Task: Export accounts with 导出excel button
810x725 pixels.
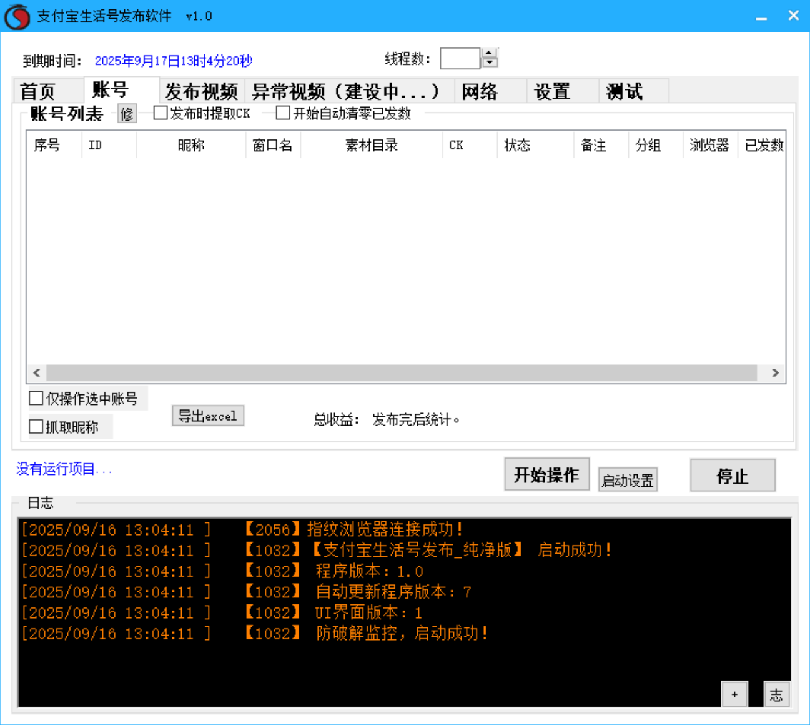Action: (x=208, y=416)
